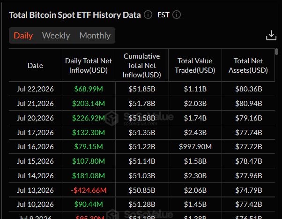
Task: Switch to the Weekly tab
Action: 56,36
